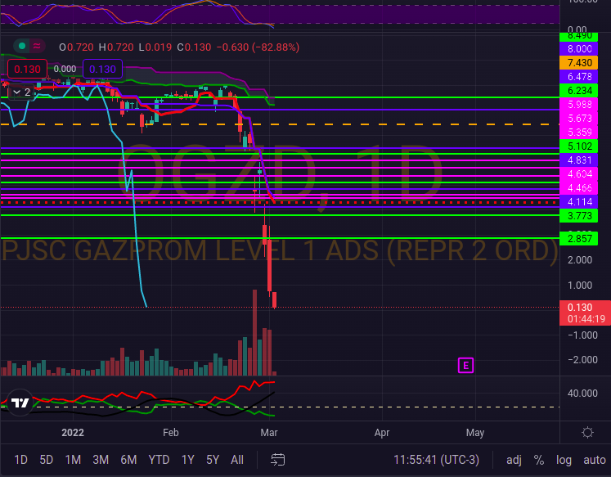Click the 2.857 green price label
This screenshot has height=477, width=611.
point(579,239)
